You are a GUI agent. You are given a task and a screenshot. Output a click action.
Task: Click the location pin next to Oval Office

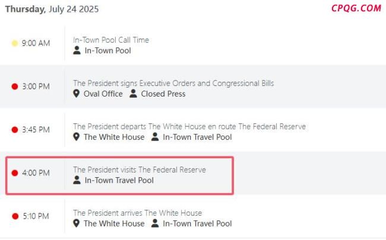[77, 94]
